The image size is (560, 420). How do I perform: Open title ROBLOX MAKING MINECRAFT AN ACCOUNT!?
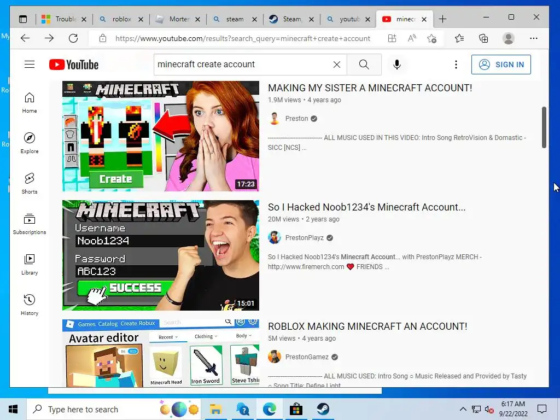[367, 326]
